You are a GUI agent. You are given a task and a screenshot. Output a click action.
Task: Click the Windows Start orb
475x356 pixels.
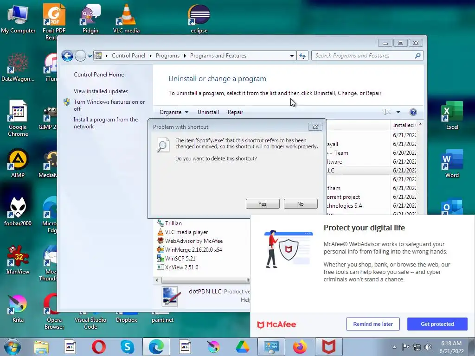[12, 347]
